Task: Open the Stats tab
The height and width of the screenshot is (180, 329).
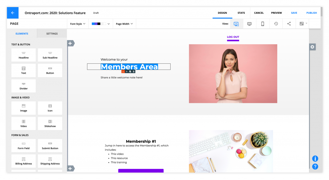Action: click(x=241, y=13)
